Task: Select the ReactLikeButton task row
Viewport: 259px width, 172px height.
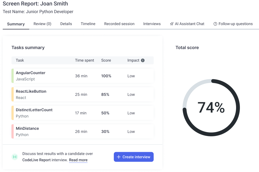Action: (x=82, y=94)
